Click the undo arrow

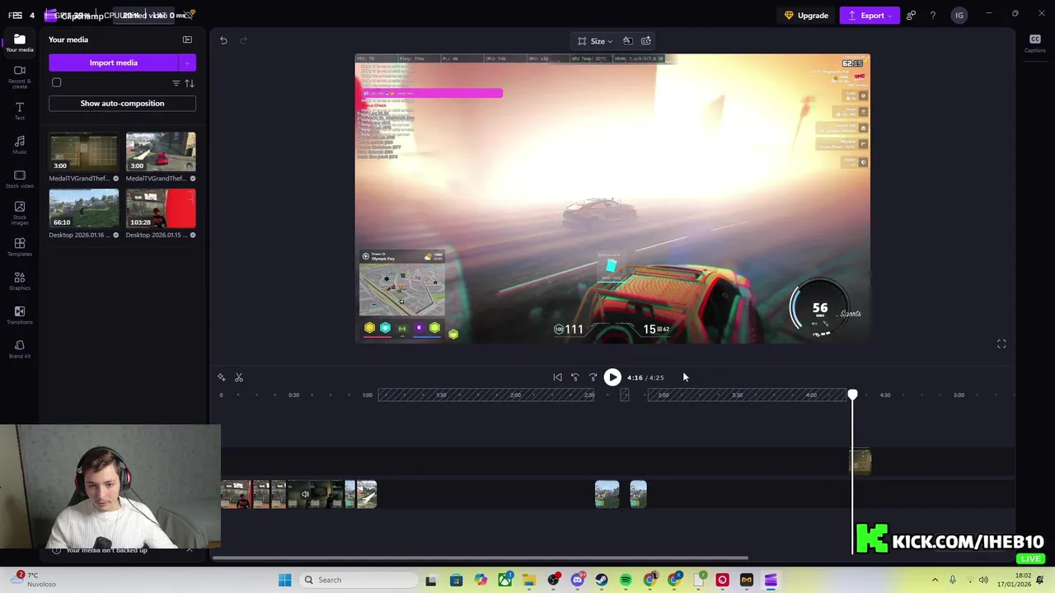pyautogui.click(x=223, y=40)
